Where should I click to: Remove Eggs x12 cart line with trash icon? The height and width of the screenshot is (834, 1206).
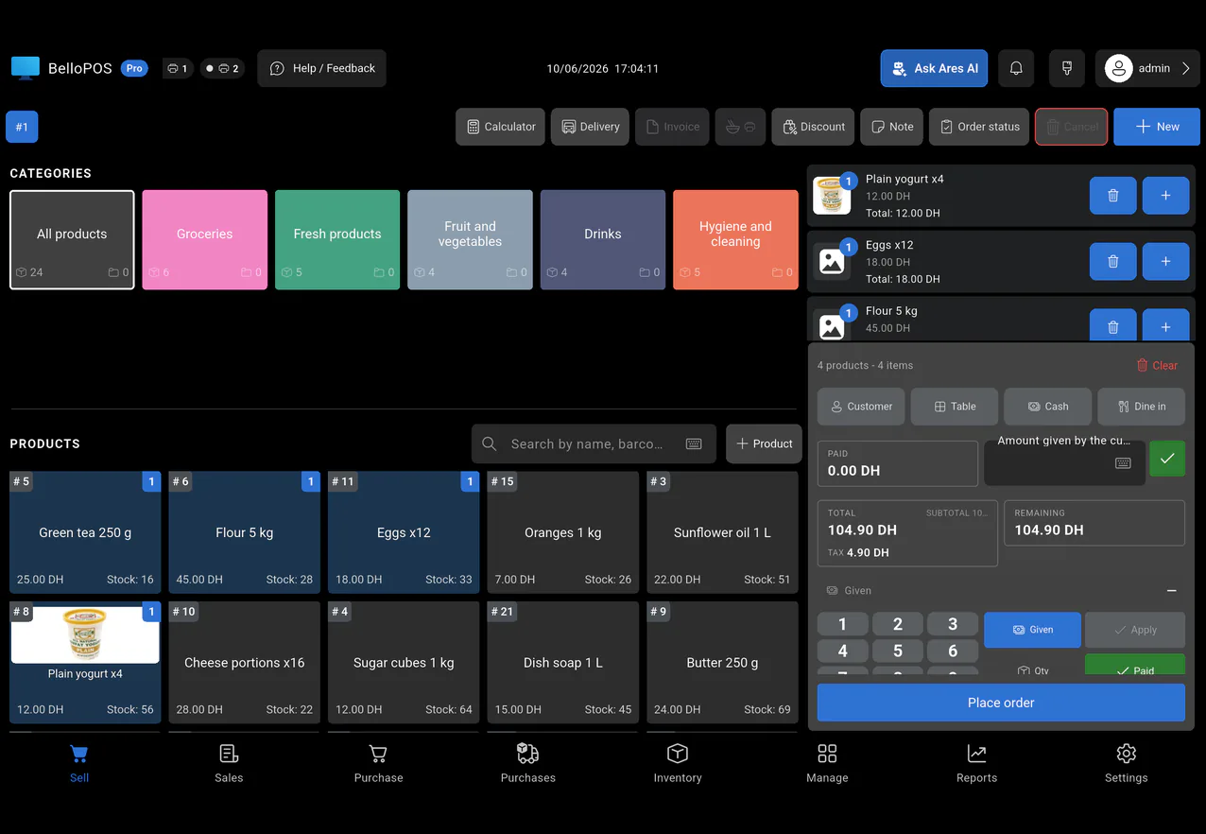[x=1113, y=262]
